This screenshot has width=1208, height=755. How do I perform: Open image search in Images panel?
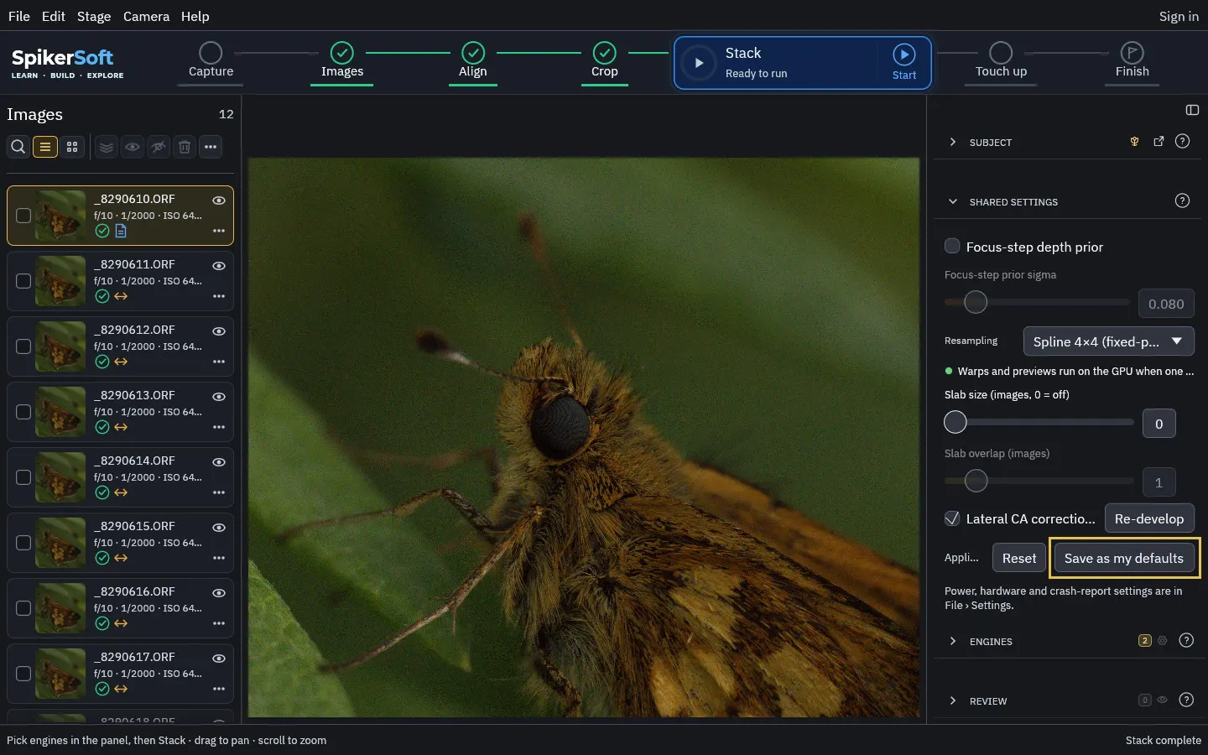point(18,147)
